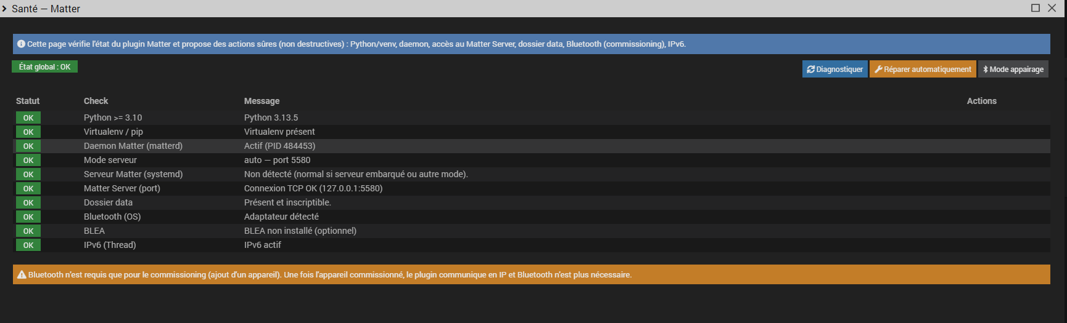Screen dimensions: 1067x323
Task: Click the Diagnostiquer refresh button
Action: click(834, 69)
